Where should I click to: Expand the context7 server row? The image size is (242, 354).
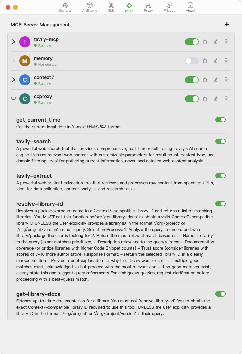coord(13,80)
